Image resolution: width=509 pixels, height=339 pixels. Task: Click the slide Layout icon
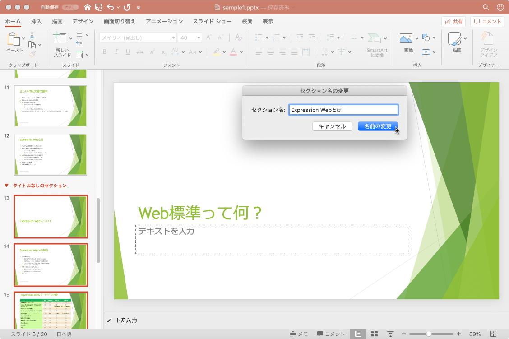click(x=79, y=34)
